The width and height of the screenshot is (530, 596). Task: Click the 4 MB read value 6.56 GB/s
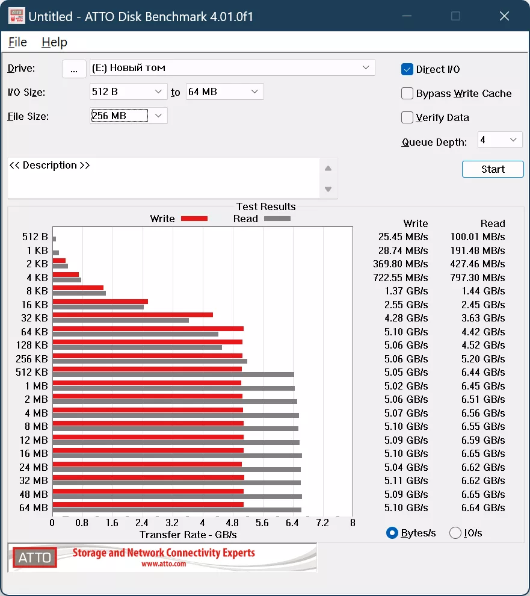(483, 413)
